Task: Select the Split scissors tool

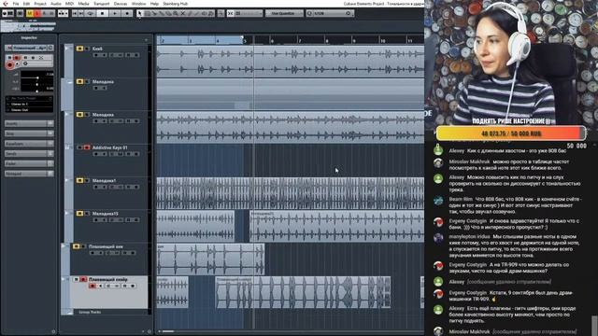Action: coord(154,13)
